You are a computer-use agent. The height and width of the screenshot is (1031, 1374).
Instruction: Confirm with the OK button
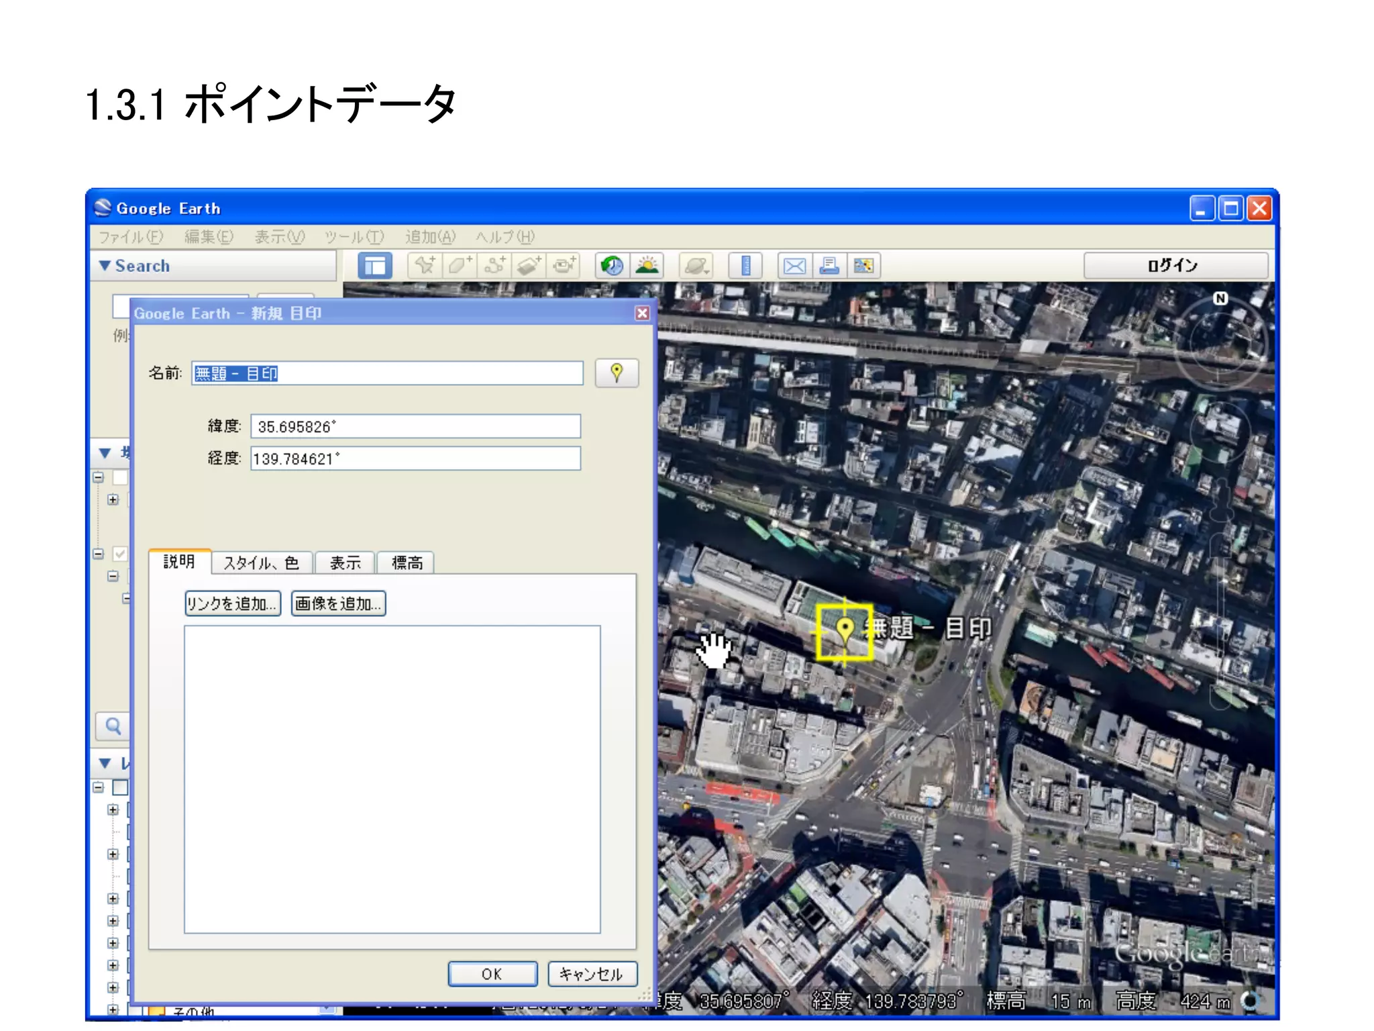[492, 974]
